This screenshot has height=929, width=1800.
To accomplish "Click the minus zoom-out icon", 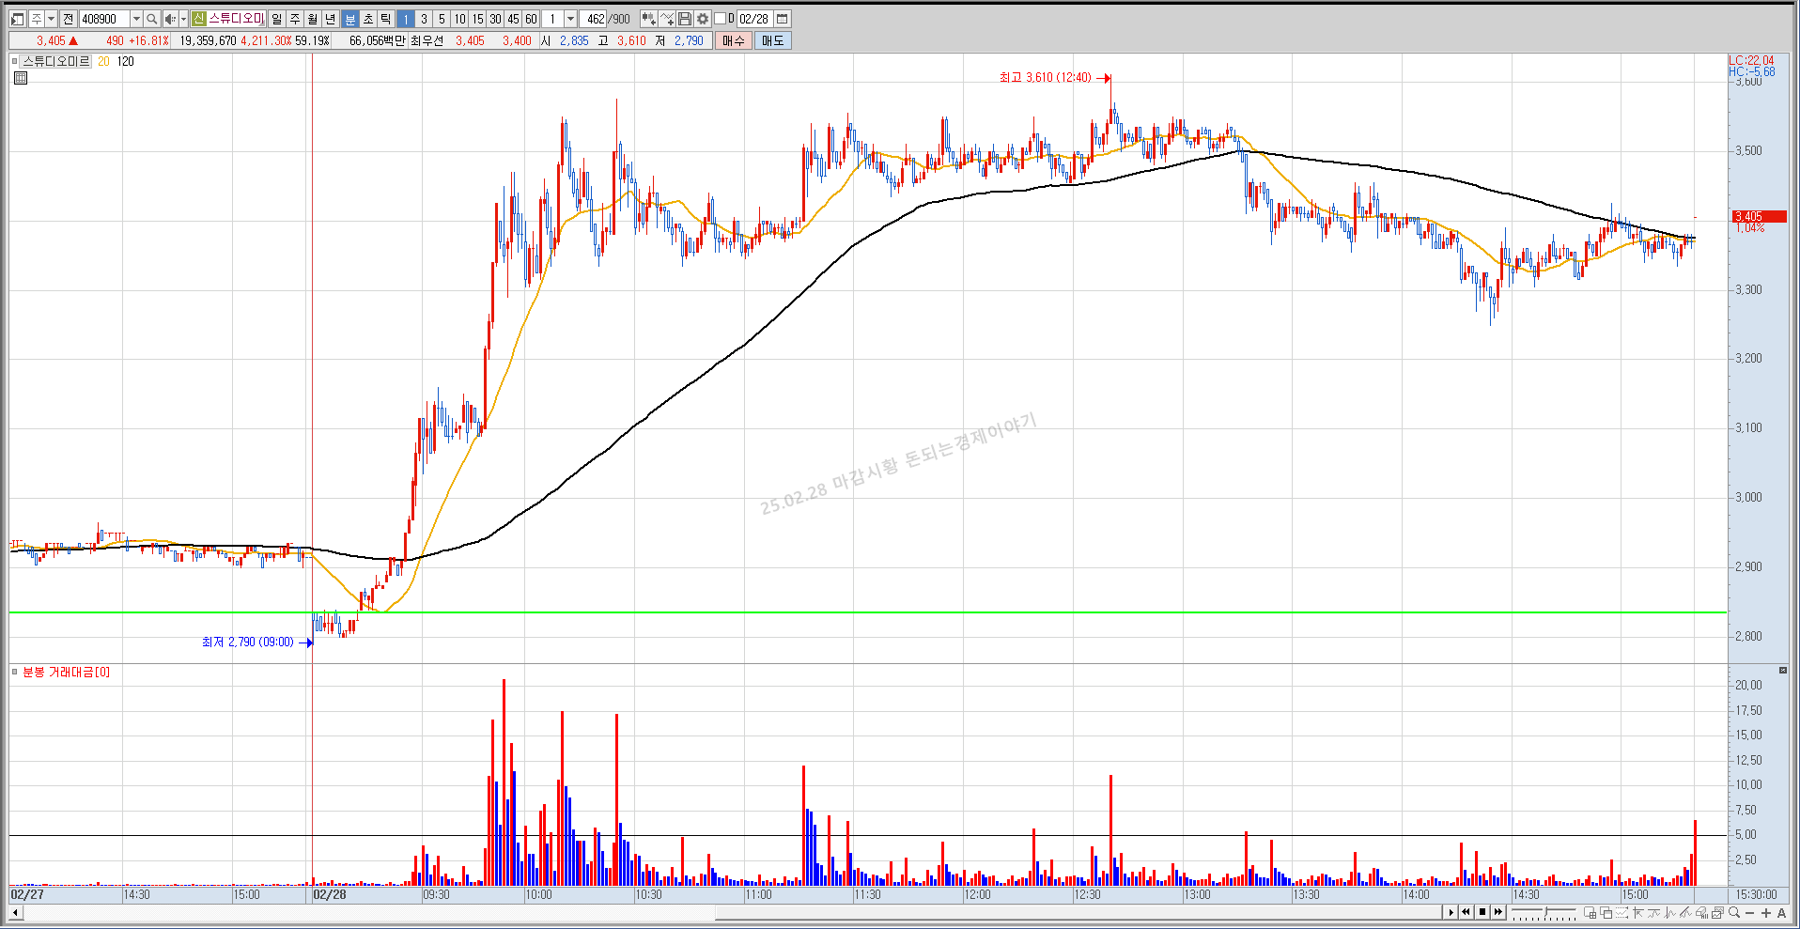I will point(1749,912).
